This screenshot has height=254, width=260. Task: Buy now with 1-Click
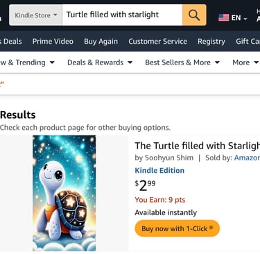177,228
